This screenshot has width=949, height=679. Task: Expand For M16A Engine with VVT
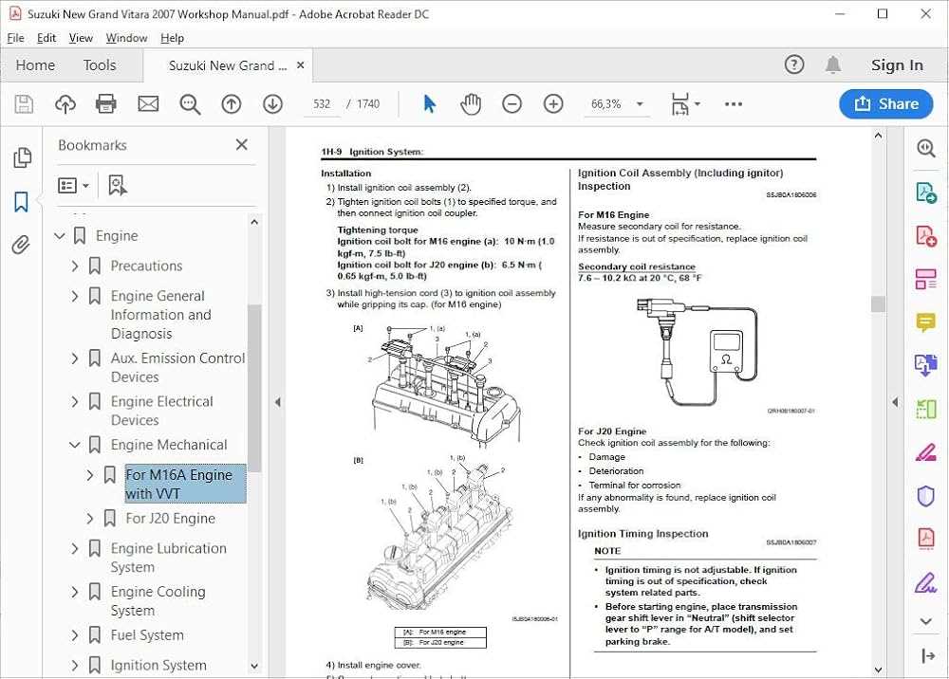[89, 475]
